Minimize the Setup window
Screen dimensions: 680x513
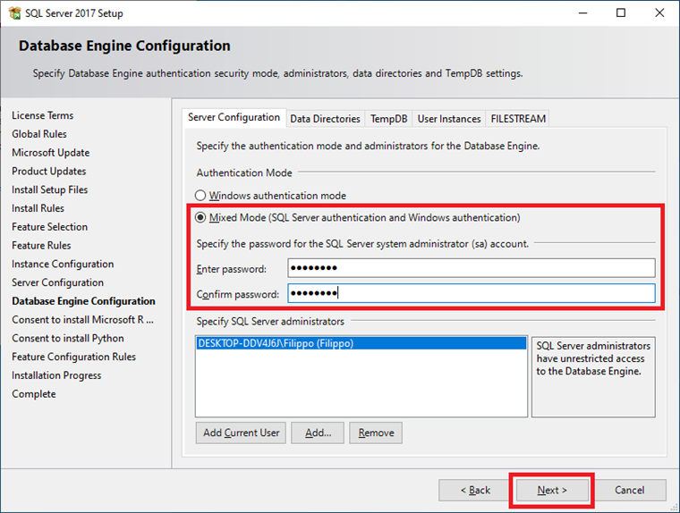(x=582, y=13)
